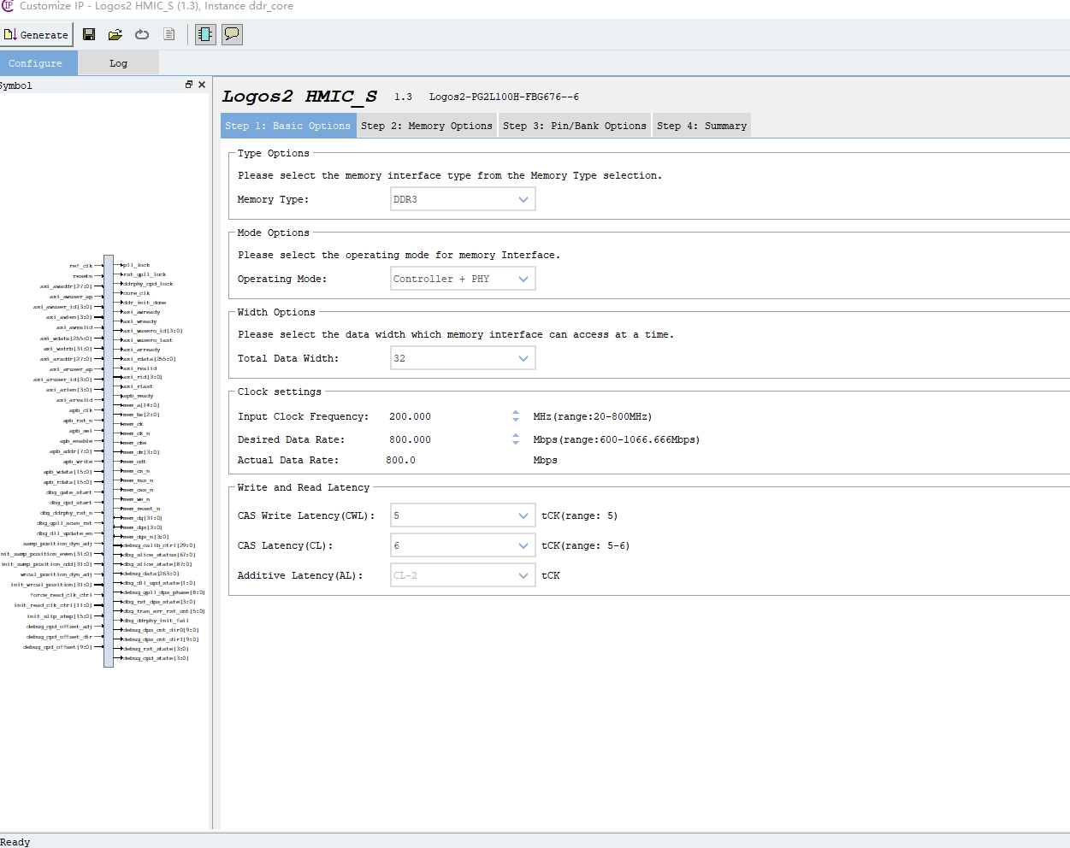Go to Step 4: Summary tab
Viewport: 1070px width, 848px height.
pos(701,126)
